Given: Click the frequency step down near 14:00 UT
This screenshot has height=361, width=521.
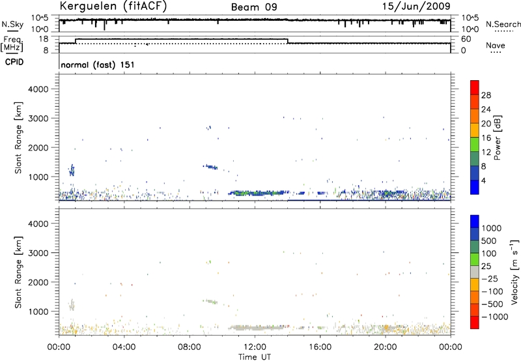Looking at the screenshot, I should [x=288, y=41].
